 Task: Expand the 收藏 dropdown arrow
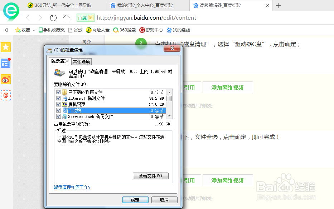pos(33,30)
